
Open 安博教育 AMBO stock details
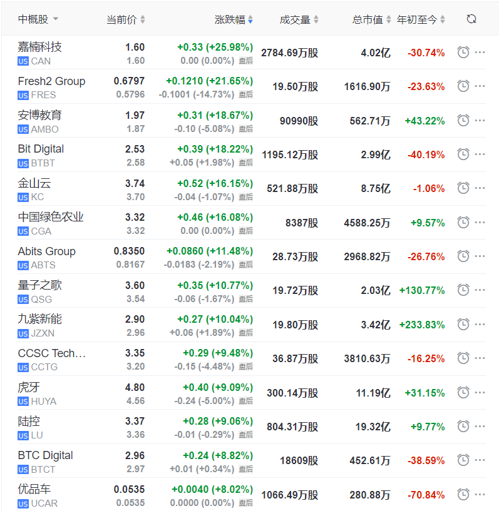click(x=252, y=121)
